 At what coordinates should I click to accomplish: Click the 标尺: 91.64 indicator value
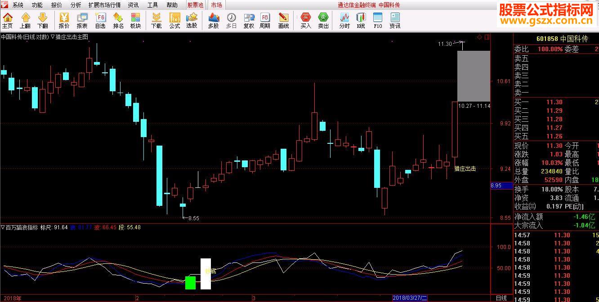pyautogui.click(x=54, y=227)
